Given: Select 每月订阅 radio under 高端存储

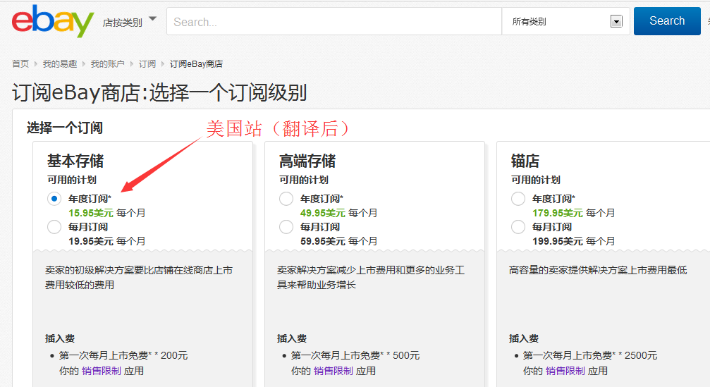Looking at the screenshot, I should click(286, 227).
